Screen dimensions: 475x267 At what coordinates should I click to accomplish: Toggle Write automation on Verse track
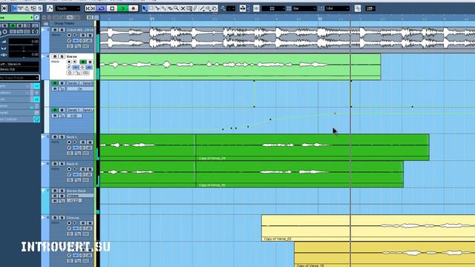coord(90,62)
